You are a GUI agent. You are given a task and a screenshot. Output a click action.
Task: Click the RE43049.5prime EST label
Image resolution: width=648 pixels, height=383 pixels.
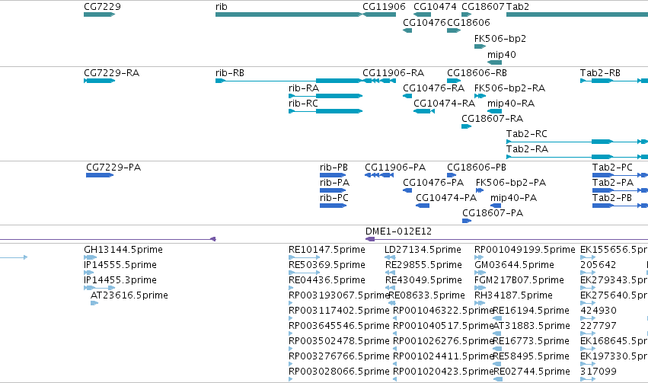[x=423, y=280]
